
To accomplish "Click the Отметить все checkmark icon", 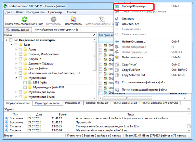I will (x=117, y=24).
